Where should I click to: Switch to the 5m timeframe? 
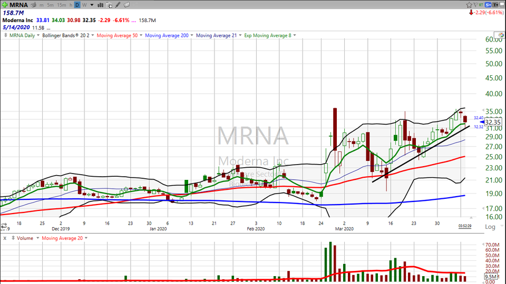point(51,5)
